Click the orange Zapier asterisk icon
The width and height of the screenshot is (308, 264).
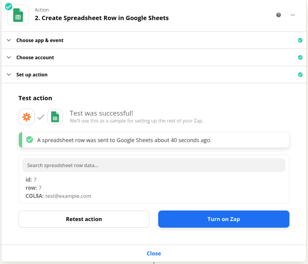(x=27, y=117)
